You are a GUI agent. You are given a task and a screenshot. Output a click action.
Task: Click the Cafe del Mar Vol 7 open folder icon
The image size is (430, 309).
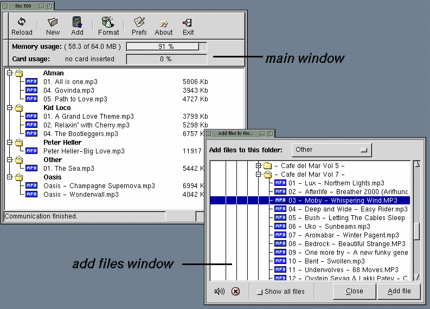(267, 175)
